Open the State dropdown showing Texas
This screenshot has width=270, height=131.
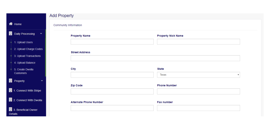(x=198, y=75)
